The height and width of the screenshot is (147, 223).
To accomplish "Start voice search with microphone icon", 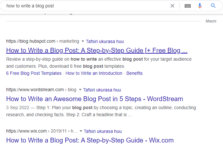I will [200, 6].
